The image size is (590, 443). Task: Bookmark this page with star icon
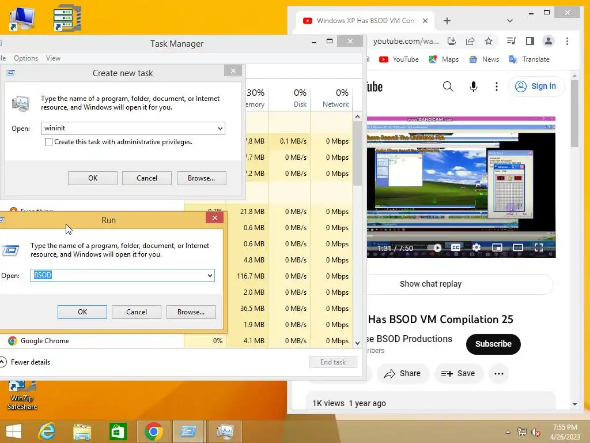click(489, 42)
